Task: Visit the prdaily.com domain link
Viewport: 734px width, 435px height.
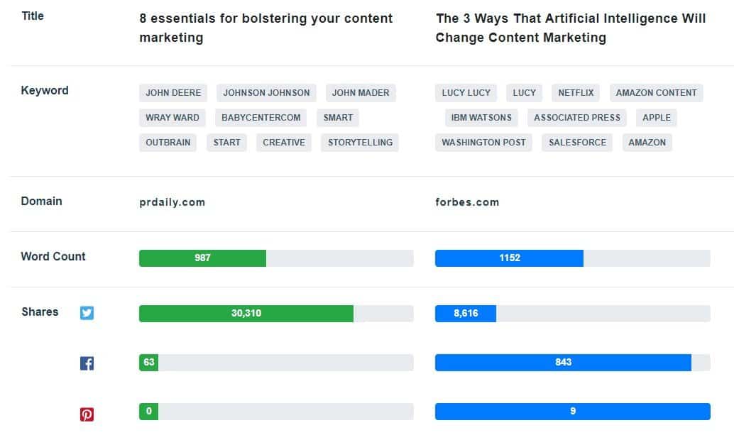Action: pos(172,202)
